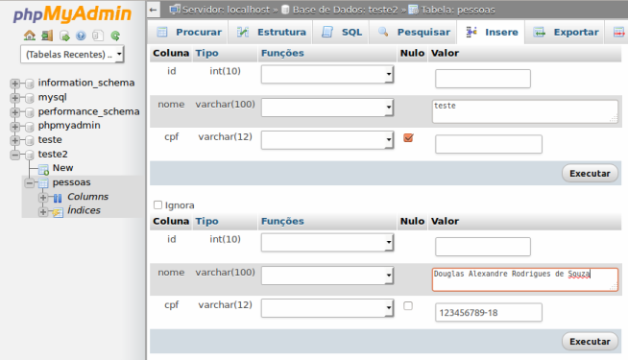Open function dropdown for nome in second form
The height and width of the screenshot is (360, 628).
coord(327,276)
